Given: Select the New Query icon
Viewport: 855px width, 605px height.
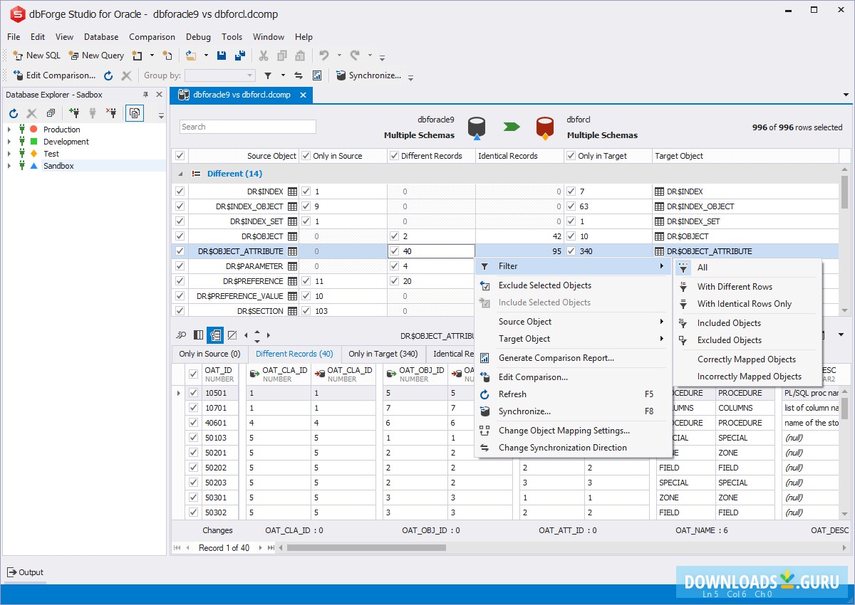Looking at the screenshot, I should [x=73, y=56].
